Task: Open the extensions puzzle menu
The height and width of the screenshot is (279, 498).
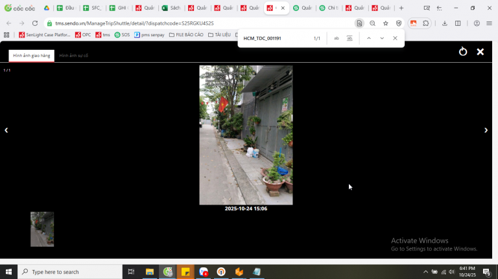Action: point(425,23)
